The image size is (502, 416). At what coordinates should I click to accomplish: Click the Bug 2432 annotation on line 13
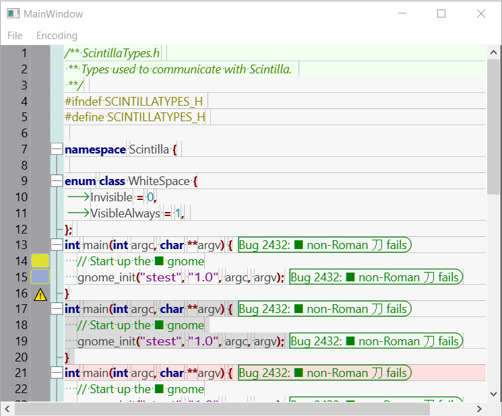coord(323,245)
